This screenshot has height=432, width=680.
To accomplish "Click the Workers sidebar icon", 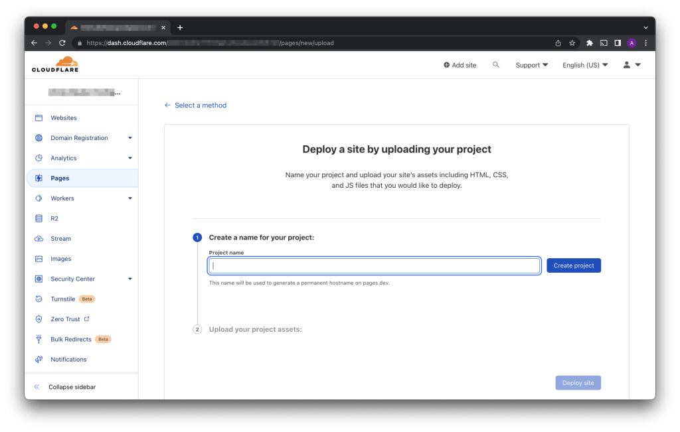I will coord(39,198).
